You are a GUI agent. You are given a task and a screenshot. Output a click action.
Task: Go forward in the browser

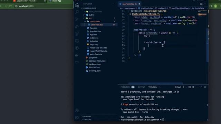[6, 6]
